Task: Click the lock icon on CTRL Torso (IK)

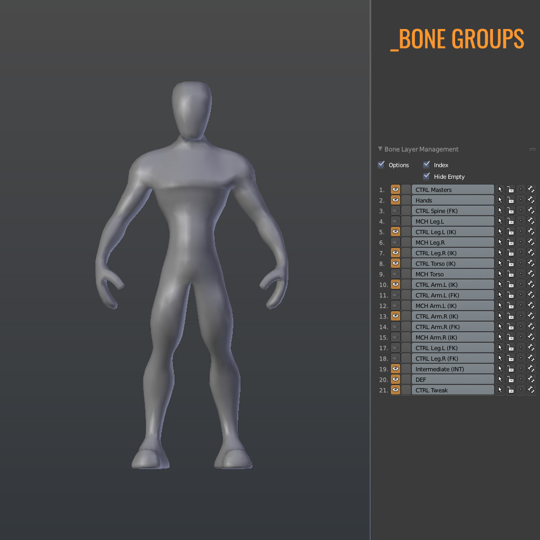Action: 510,263
